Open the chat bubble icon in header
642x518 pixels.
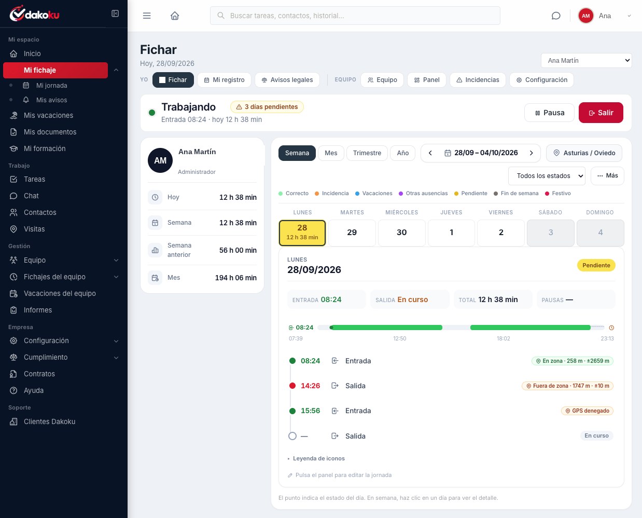click(x=556, y=16)
